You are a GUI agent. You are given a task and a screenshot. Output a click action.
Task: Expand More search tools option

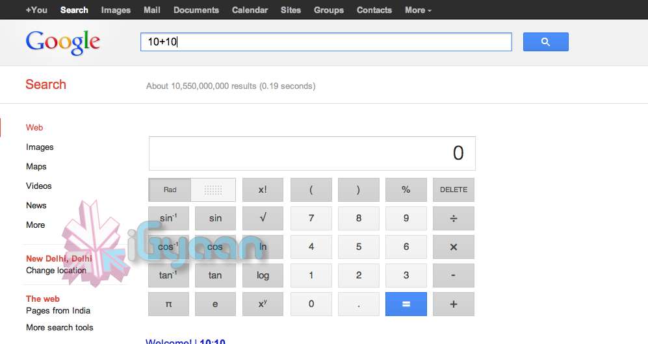pos(59,328)
